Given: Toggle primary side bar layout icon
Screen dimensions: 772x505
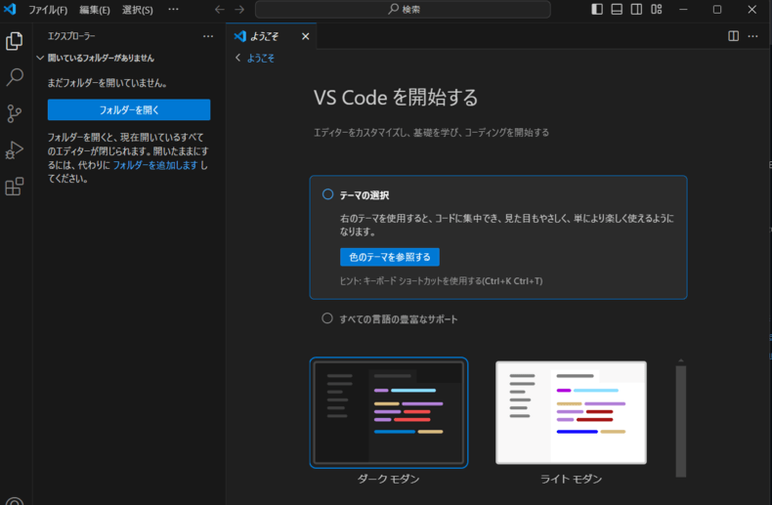Looking at the screenshot, I should [597, 10].
